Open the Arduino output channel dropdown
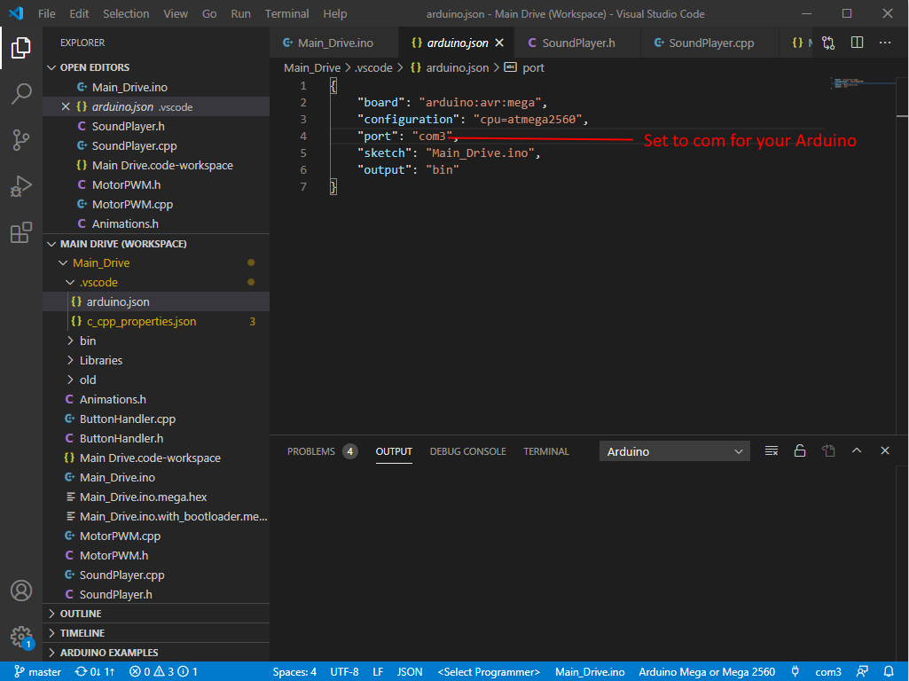 click(674, 451)
